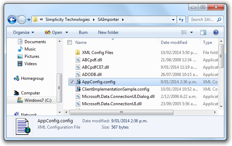Create a New folder
The image size is (232, 146).
pos(108,32)
